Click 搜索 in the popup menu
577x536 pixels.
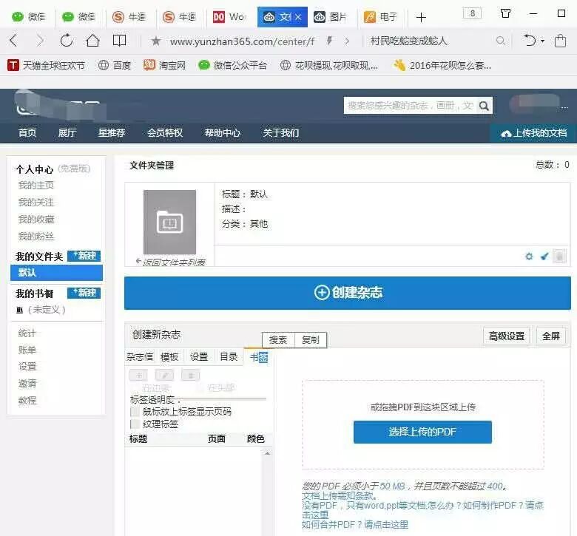[x=278, y=340]
